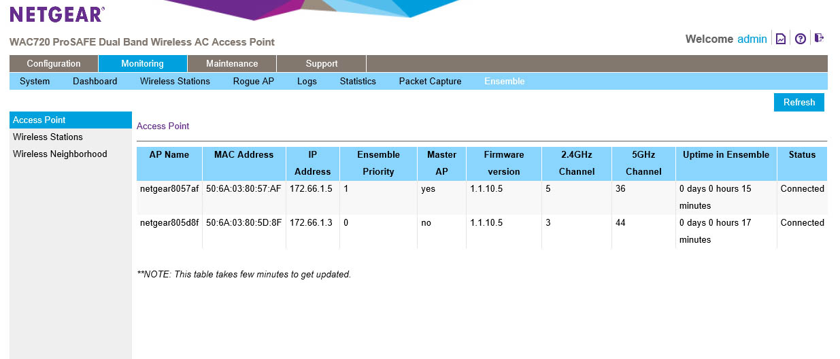The width and height of the screenshot is (840, 359).
Task: Click the Ensemble Priority column header
Action: click(x=378, y=163)
